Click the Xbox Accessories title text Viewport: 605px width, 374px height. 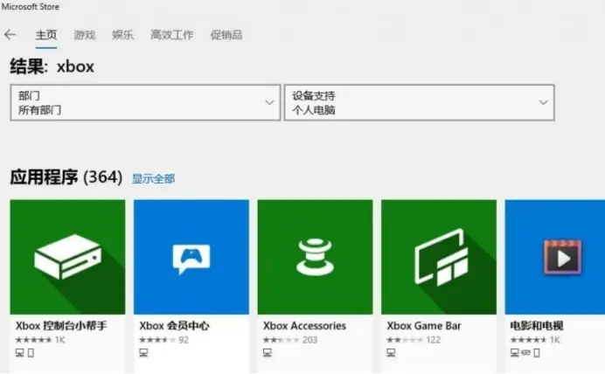304,326
